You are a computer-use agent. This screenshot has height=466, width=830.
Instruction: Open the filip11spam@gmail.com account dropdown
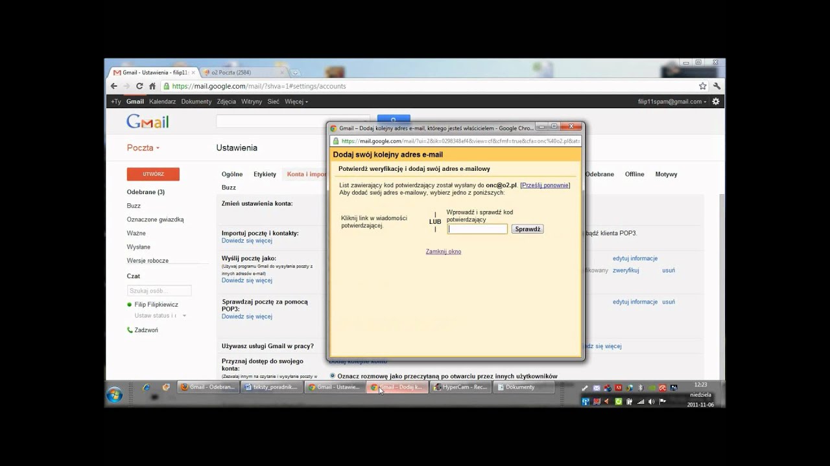(672, 102)
